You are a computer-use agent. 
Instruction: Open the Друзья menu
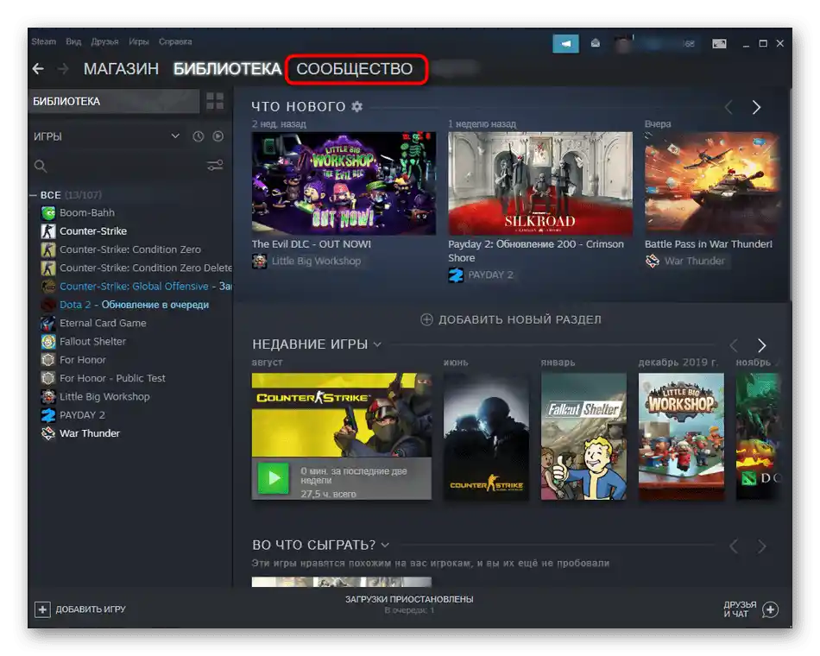(x=104, y=41)
